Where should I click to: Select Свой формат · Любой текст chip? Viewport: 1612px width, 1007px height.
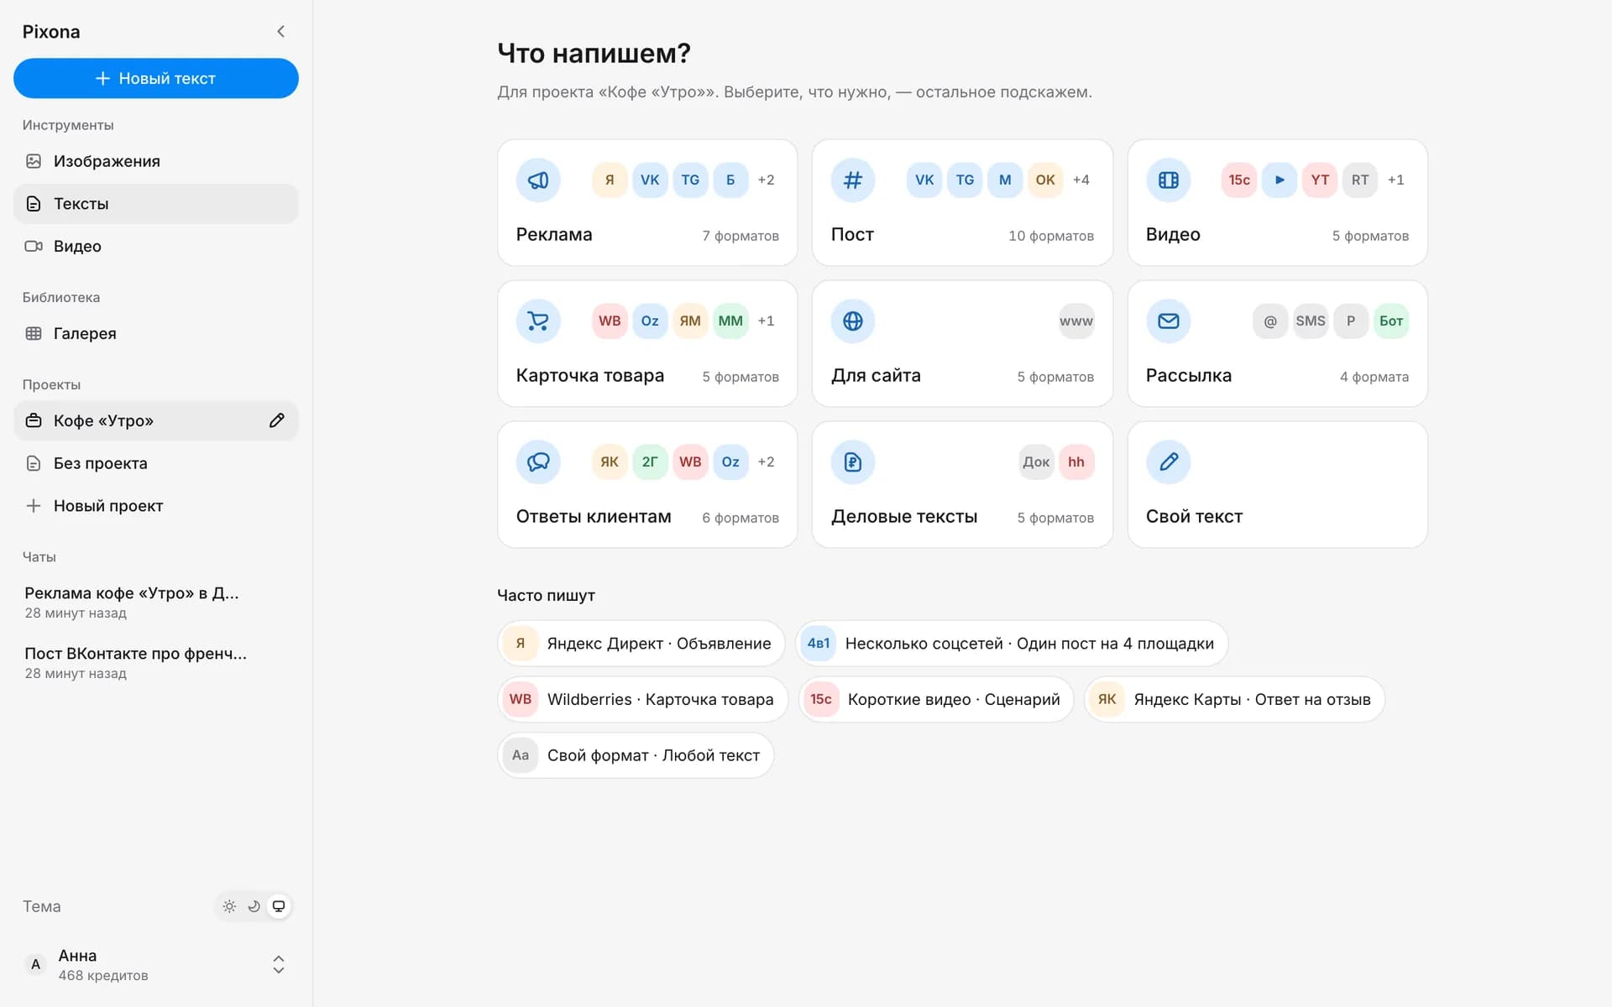point(636,755)
